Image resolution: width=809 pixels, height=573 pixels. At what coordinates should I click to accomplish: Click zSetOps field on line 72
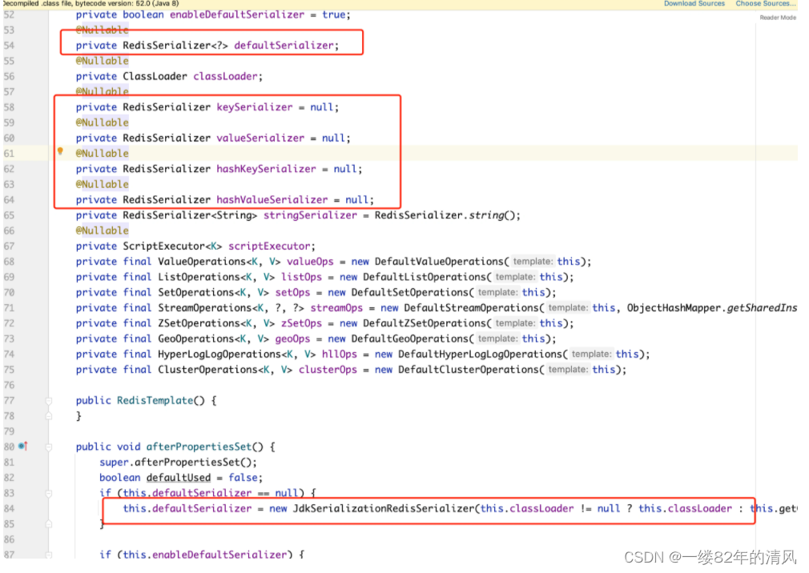(301, 323)
